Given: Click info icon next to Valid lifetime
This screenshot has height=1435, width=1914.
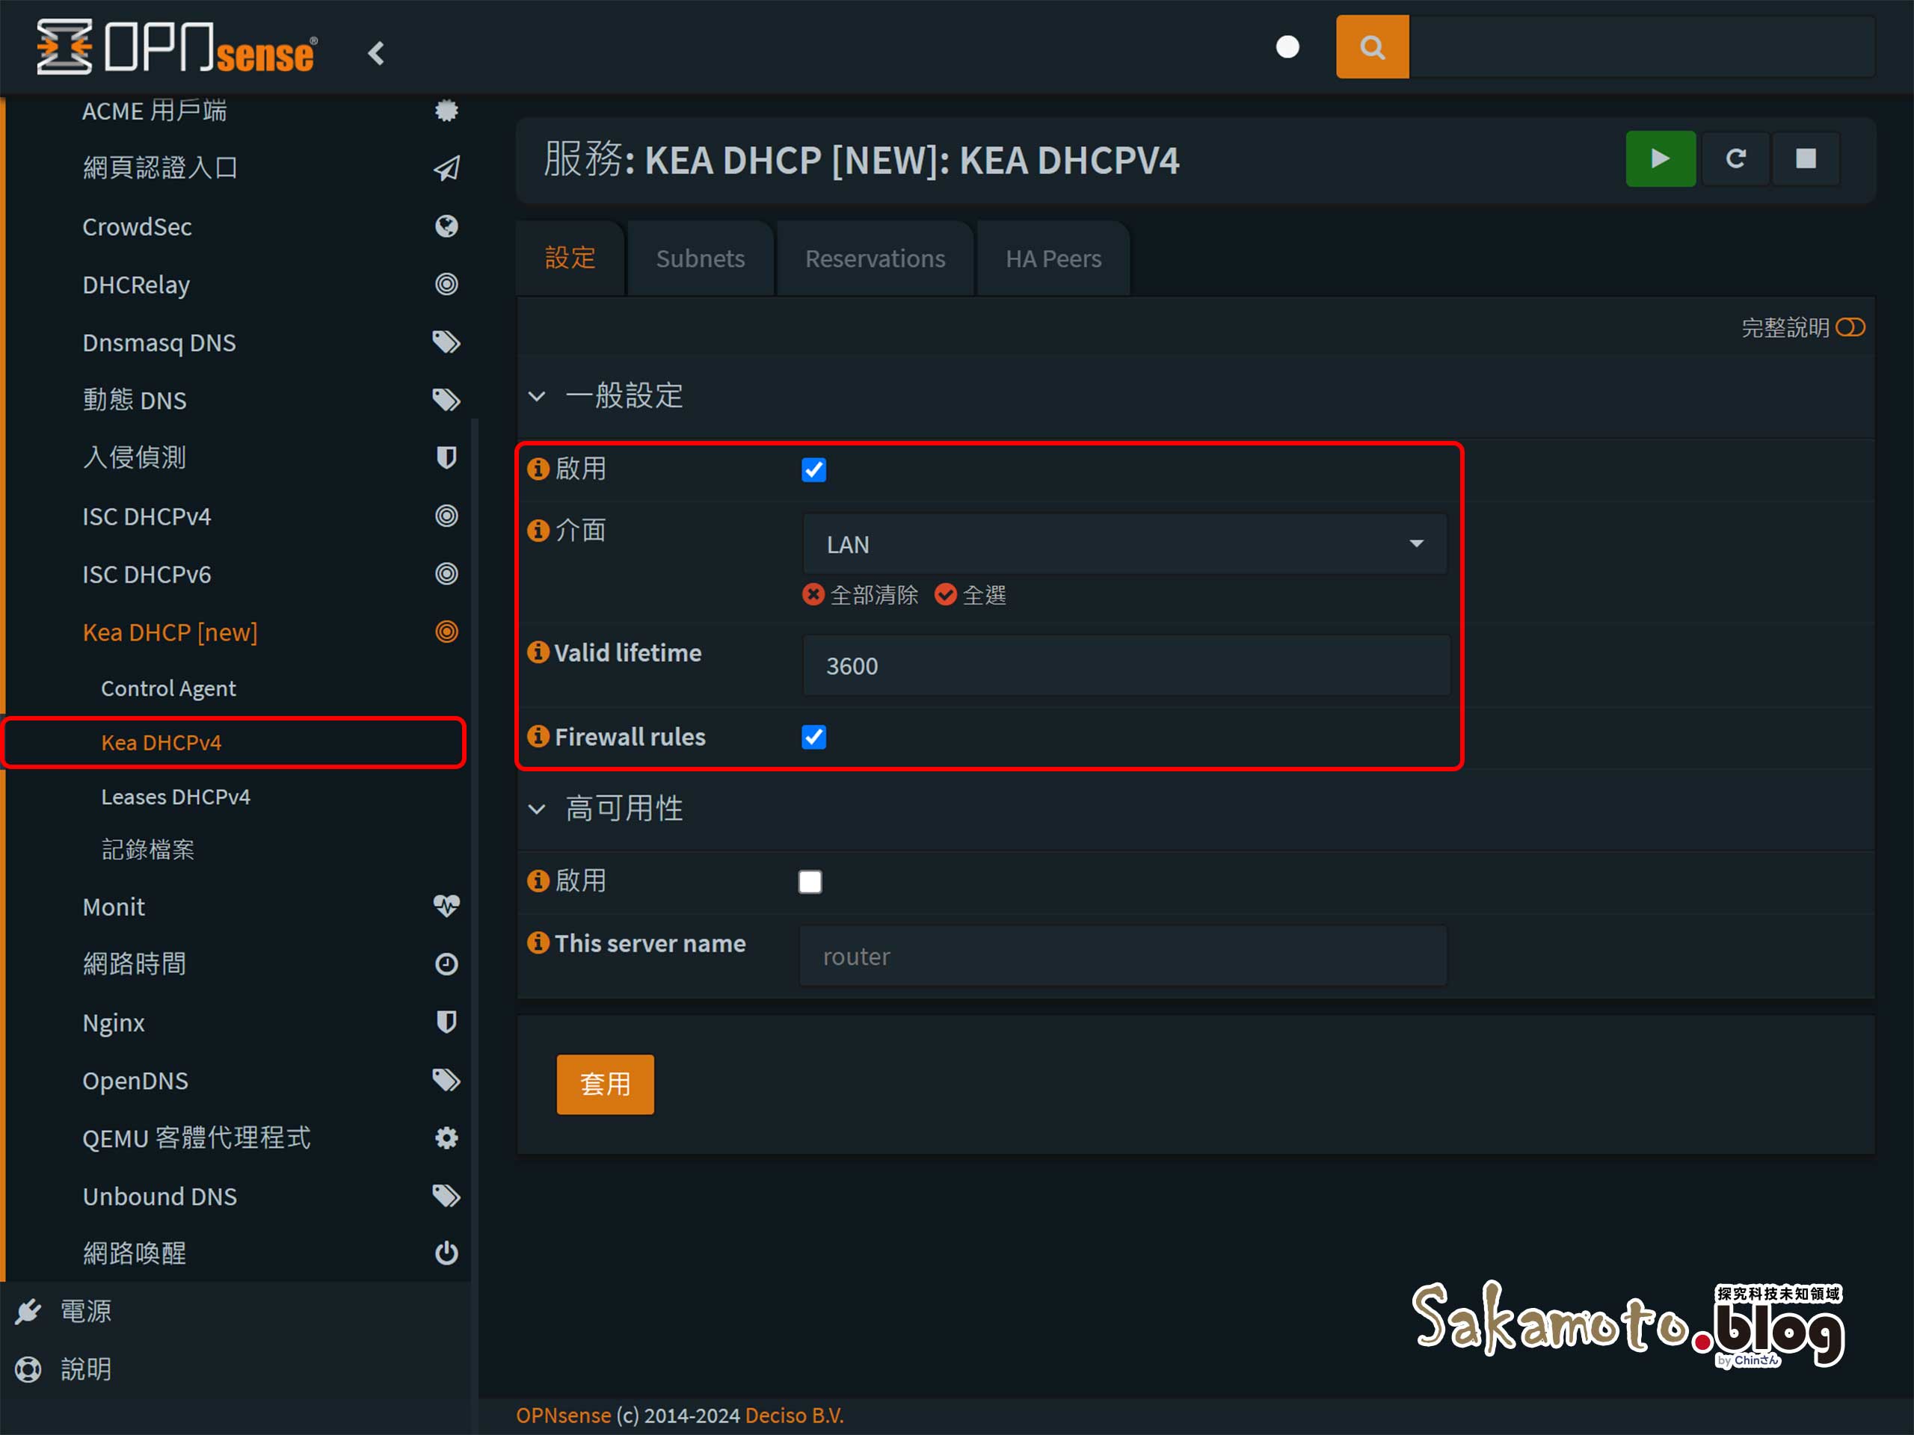Looking at the screenshot, I should [538, 651].
